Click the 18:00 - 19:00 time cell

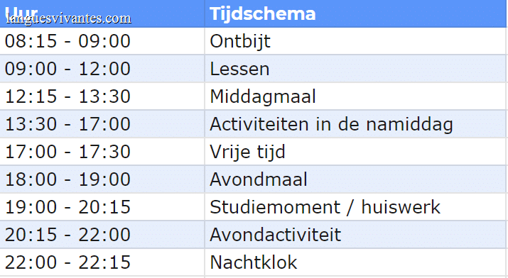tap(102, 179)
